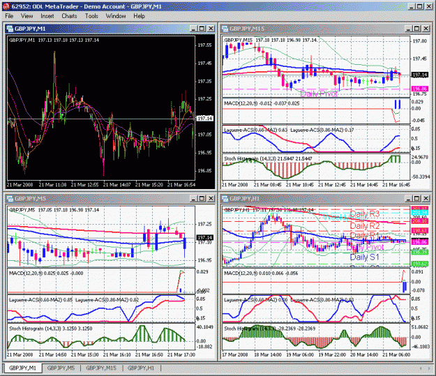Click the Daily R2 label in H1 chart

365,226
